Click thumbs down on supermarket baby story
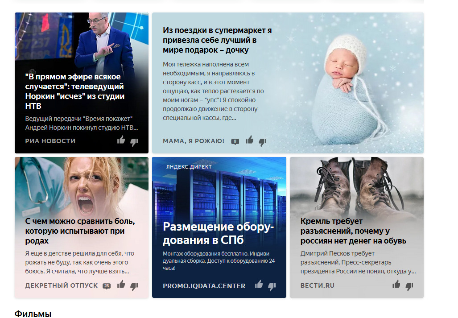Screen dimensions: 458x318 tap(263, 142)
